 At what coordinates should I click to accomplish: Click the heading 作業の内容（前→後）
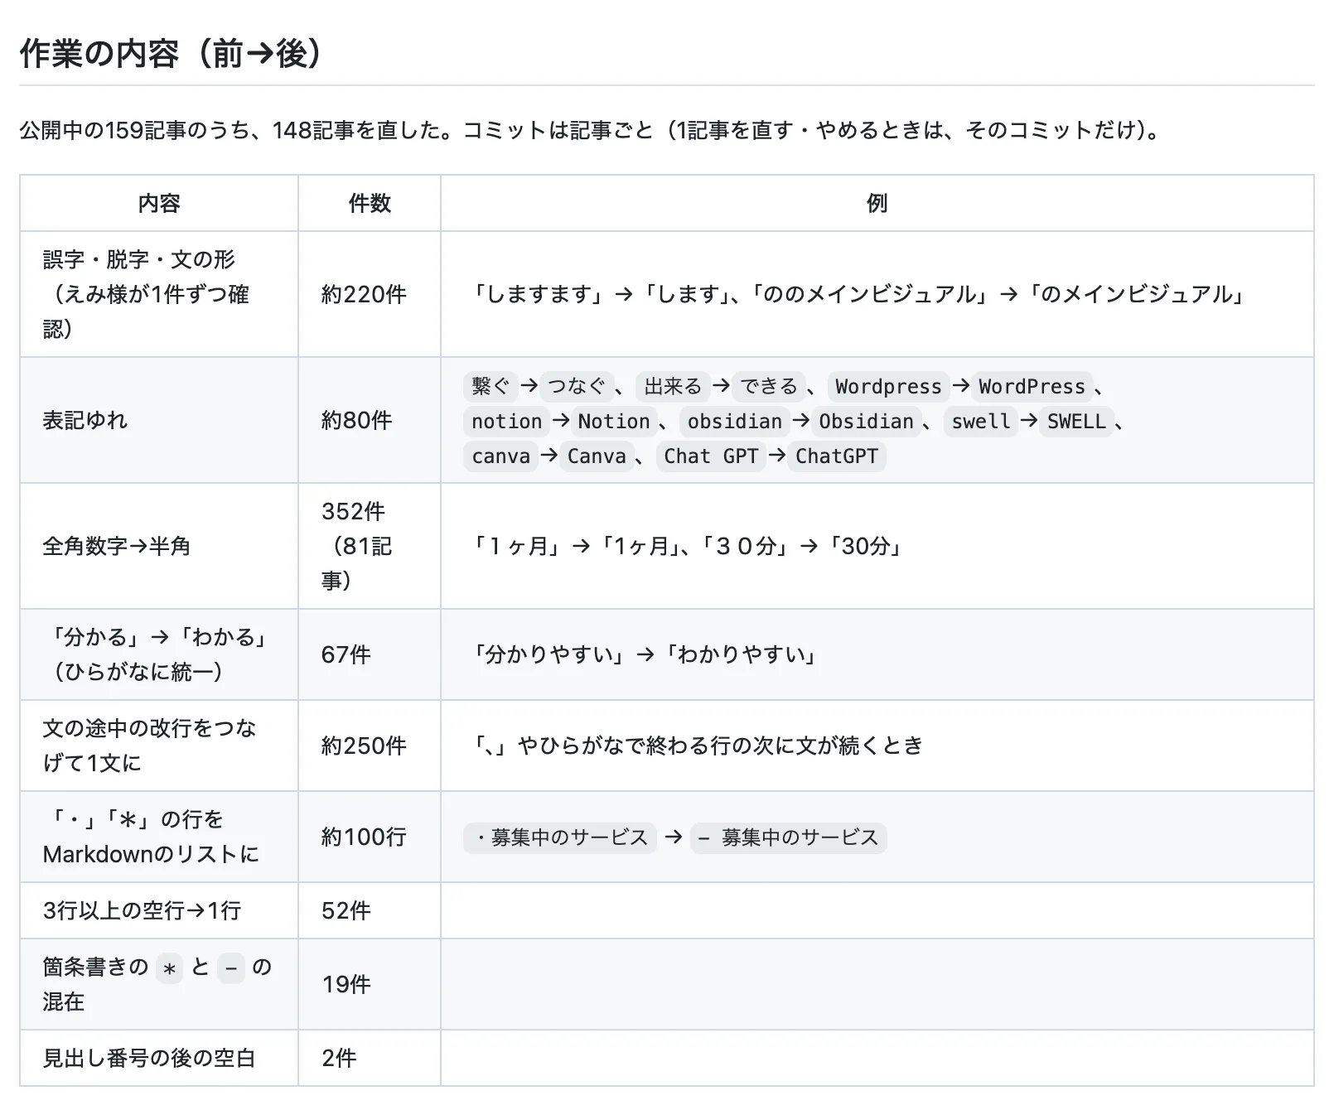pos(171,54)
